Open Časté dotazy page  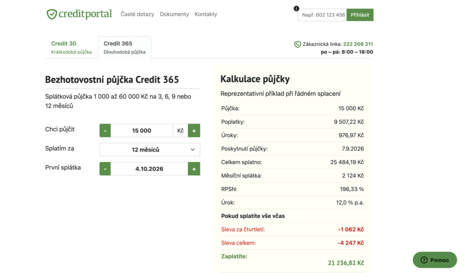137,14
